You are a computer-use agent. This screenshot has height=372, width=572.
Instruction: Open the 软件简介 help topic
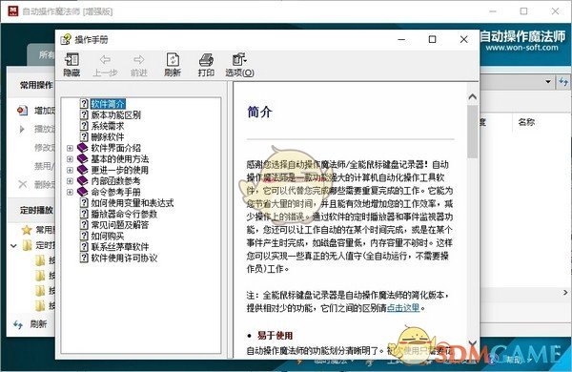click(108, 104)
